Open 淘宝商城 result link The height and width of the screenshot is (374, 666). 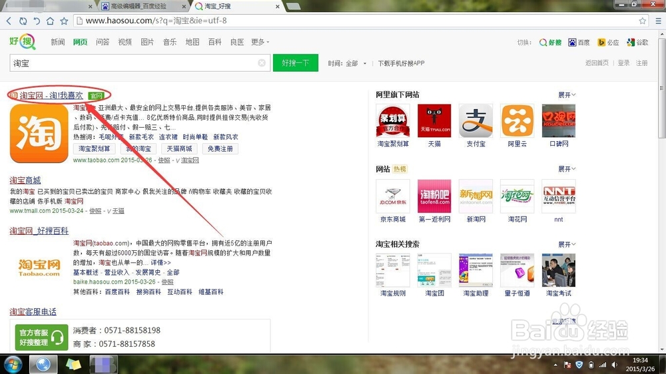(25, 180)
